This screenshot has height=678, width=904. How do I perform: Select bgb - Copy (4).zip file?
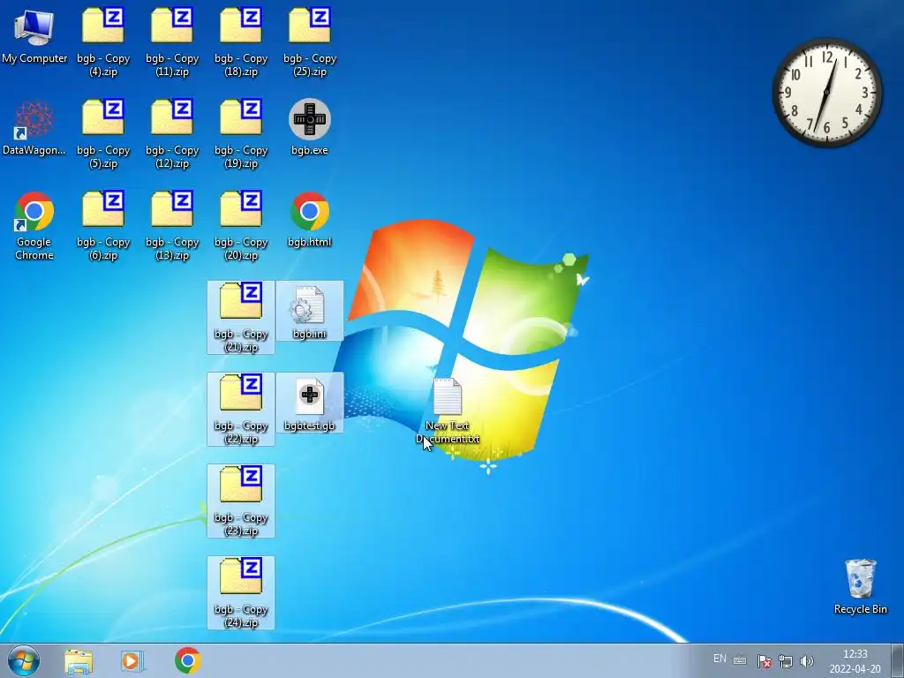[103, 42]
